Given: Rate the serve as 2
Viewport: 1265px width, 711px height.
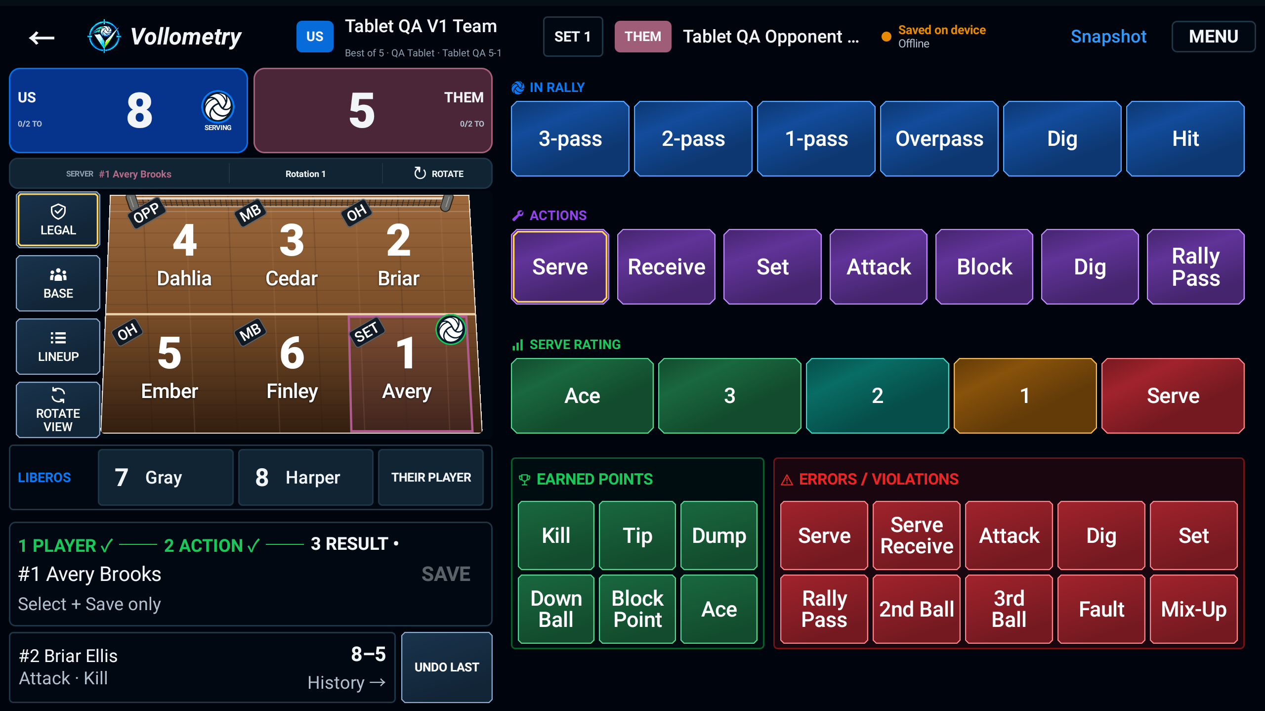Looking at the screenshot, I should (x=877, y=396).
